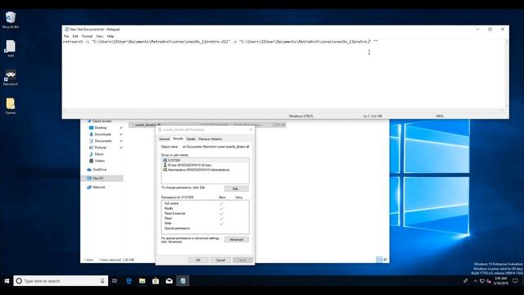Click the Notepad command text line

tap(220, 42)
